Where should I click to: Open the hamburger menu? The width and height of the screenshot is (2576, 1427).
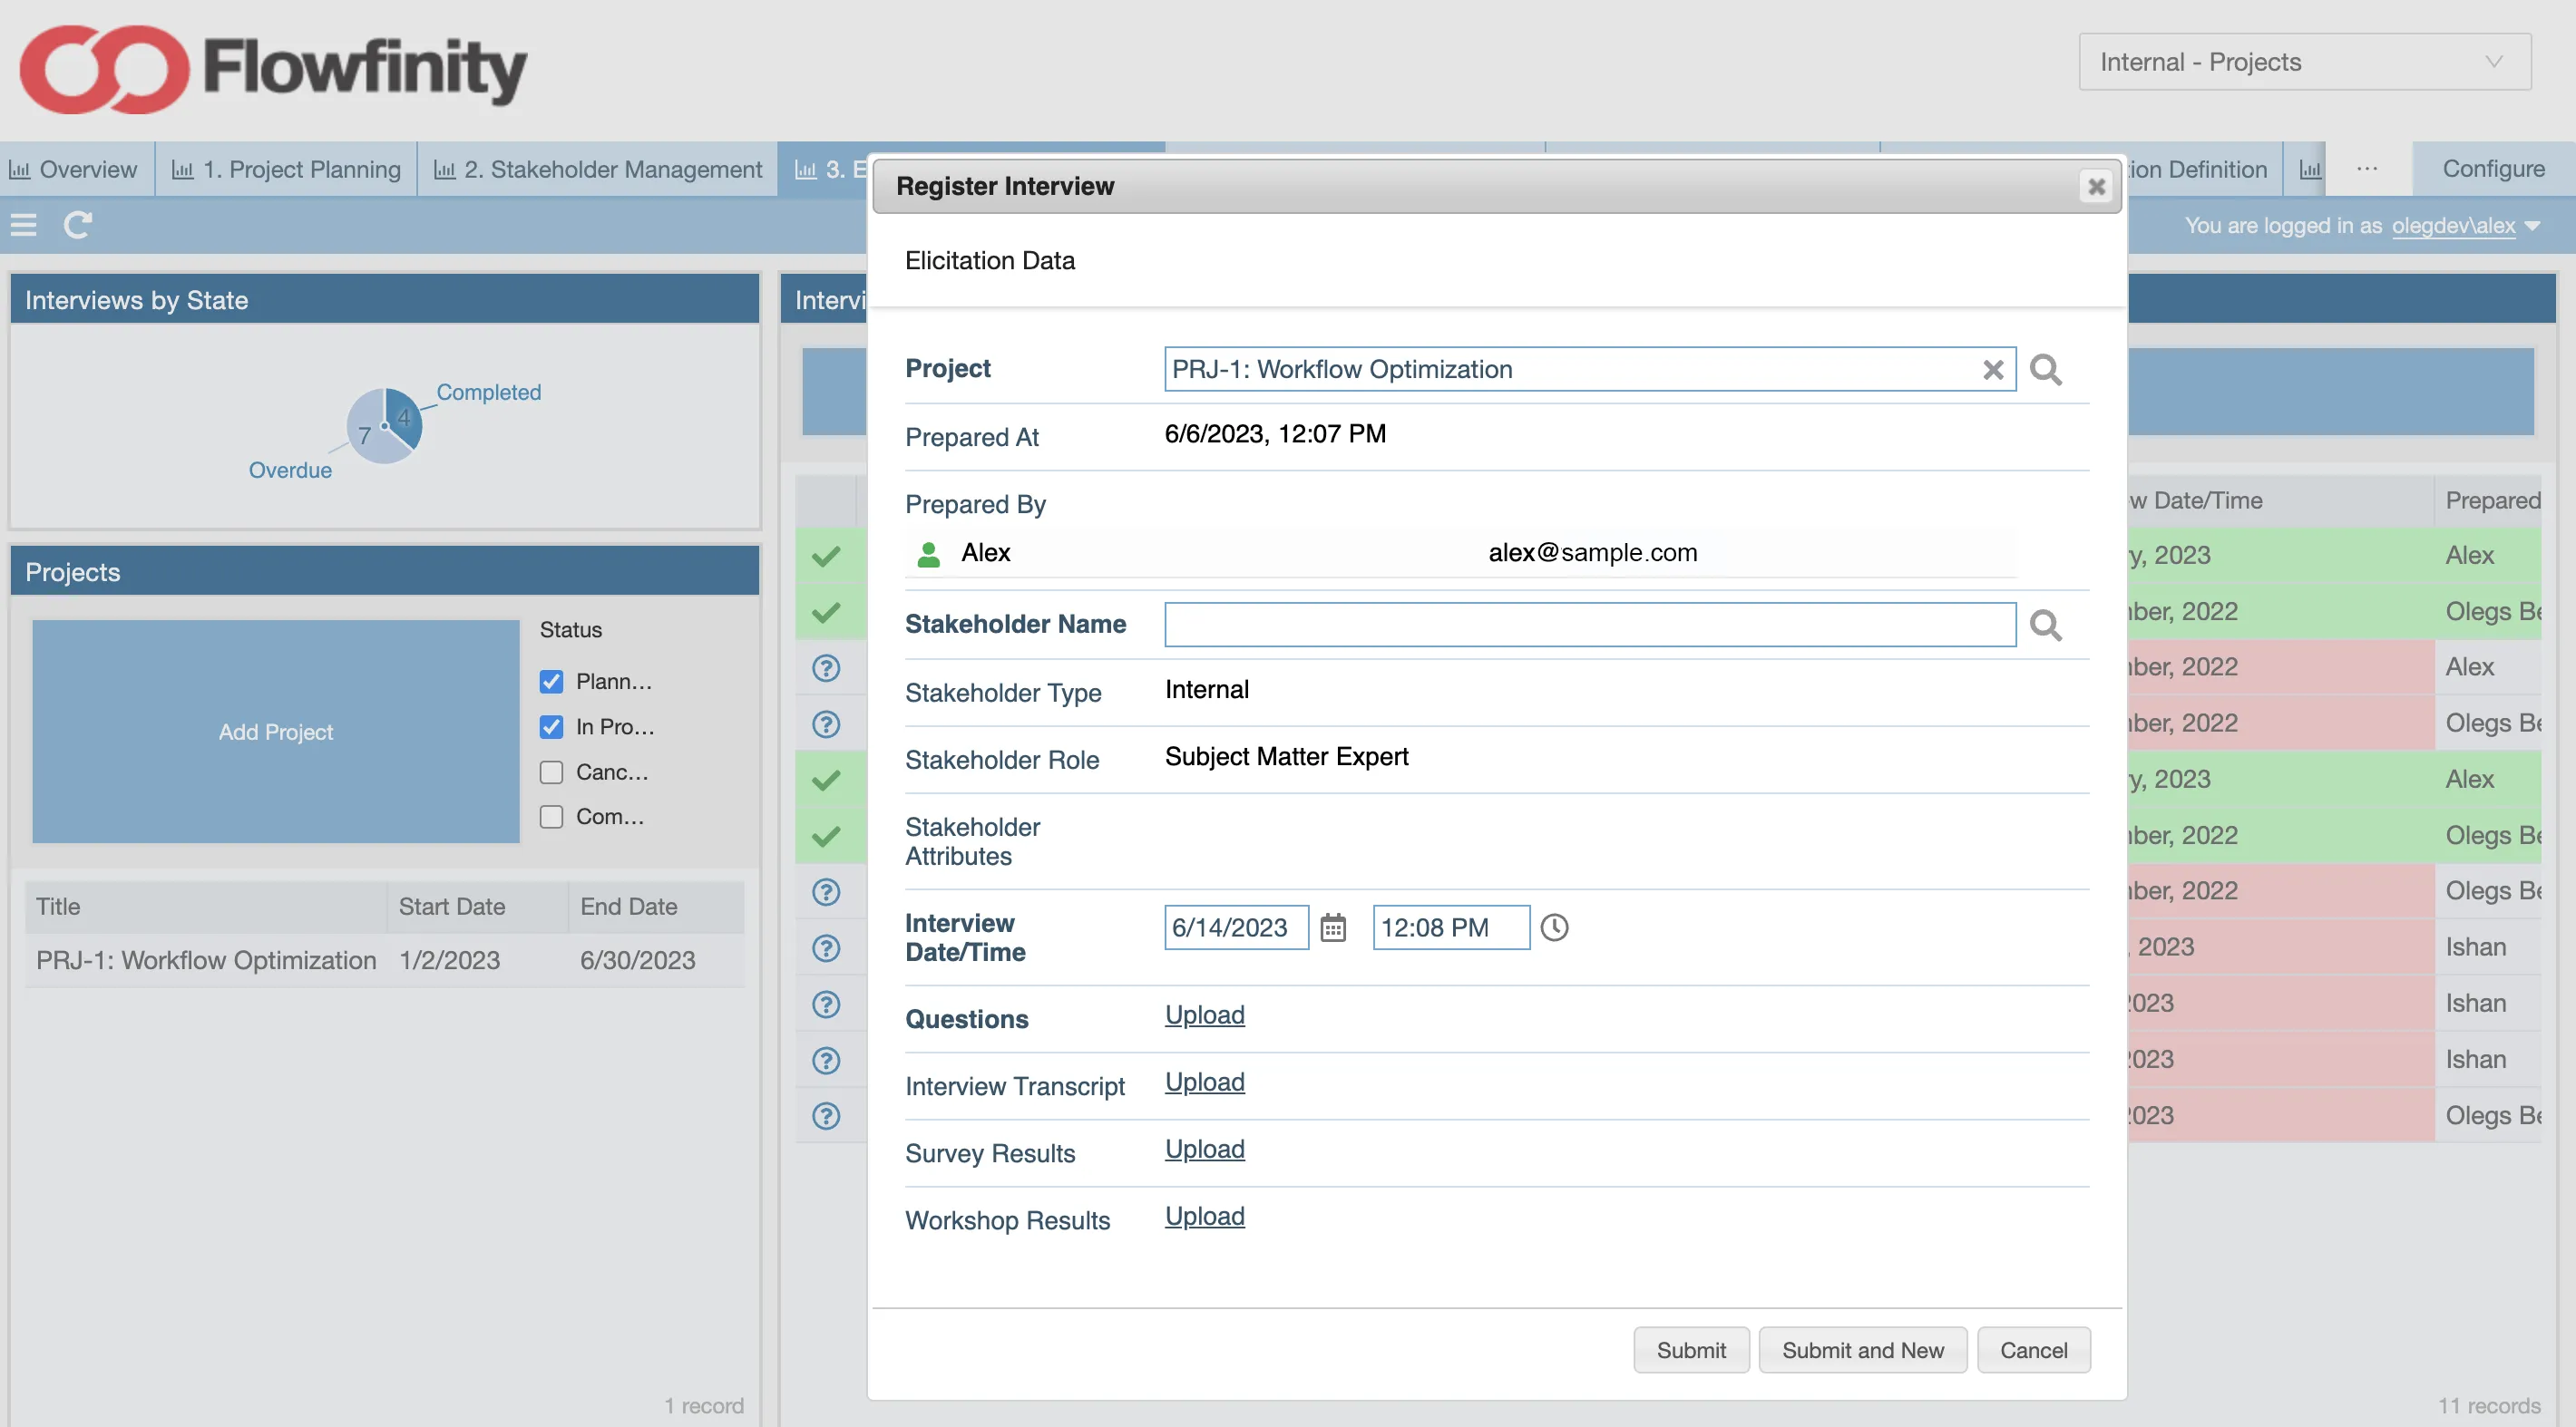[24, 225]
